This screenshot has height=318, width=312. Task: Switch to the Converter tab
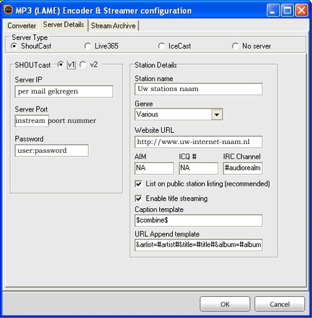(x=21, y=26)
